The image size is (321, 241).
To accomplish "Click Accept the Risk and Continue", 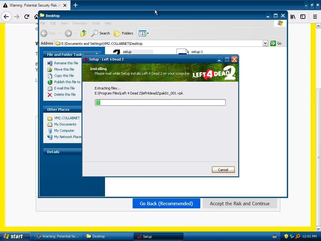I will coord(240,203).
